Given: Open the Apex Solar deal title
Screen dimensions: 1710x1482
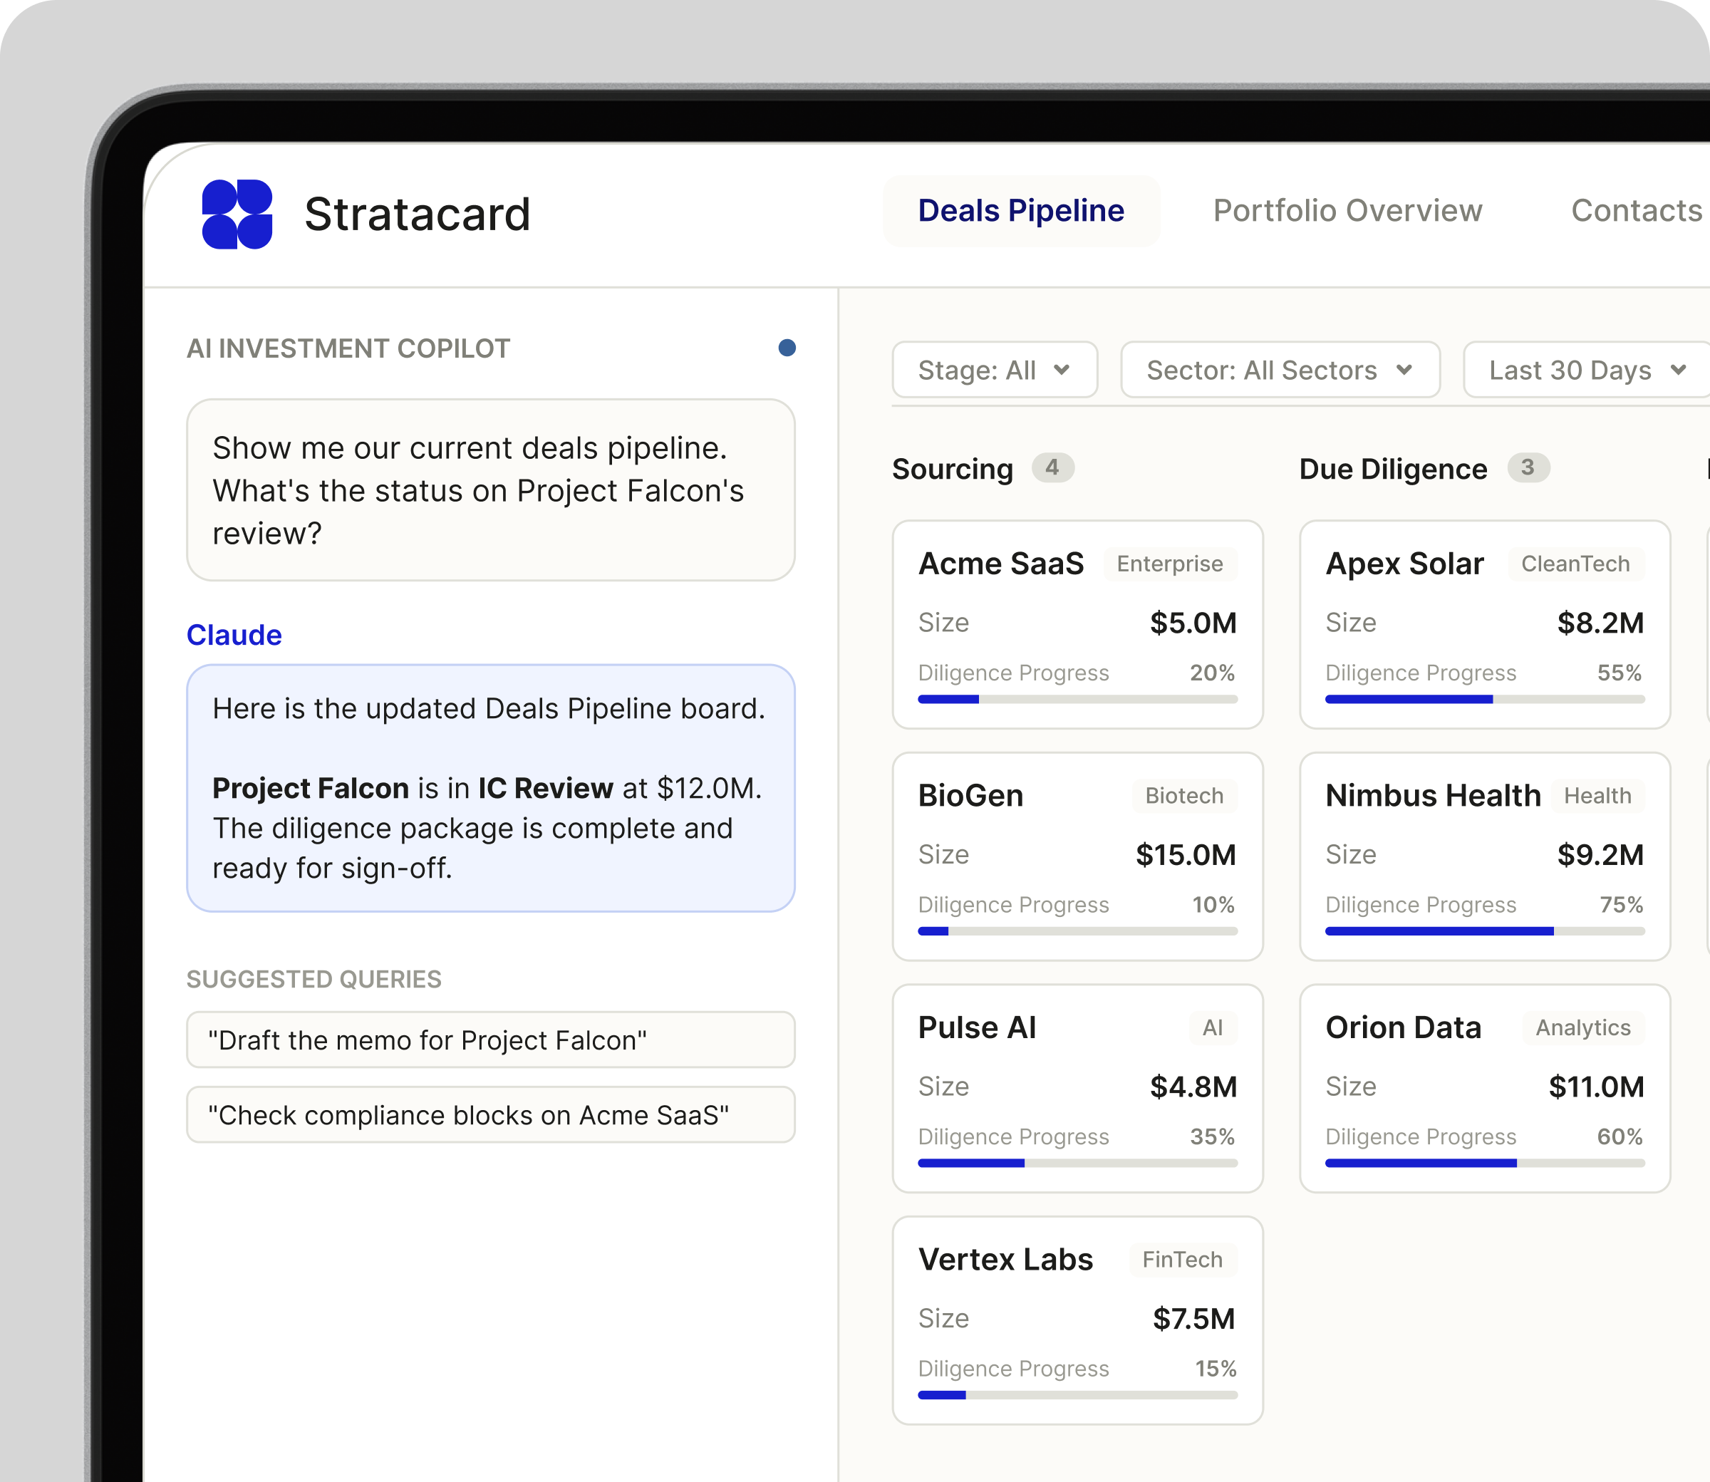Looking at the screenshot, I should pyautogui.click(x=1405, y=563).
